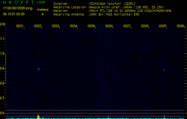Viewport: 187px width, 119px height.
Task: Click the 0224 time marker
Action: (73, 26)
